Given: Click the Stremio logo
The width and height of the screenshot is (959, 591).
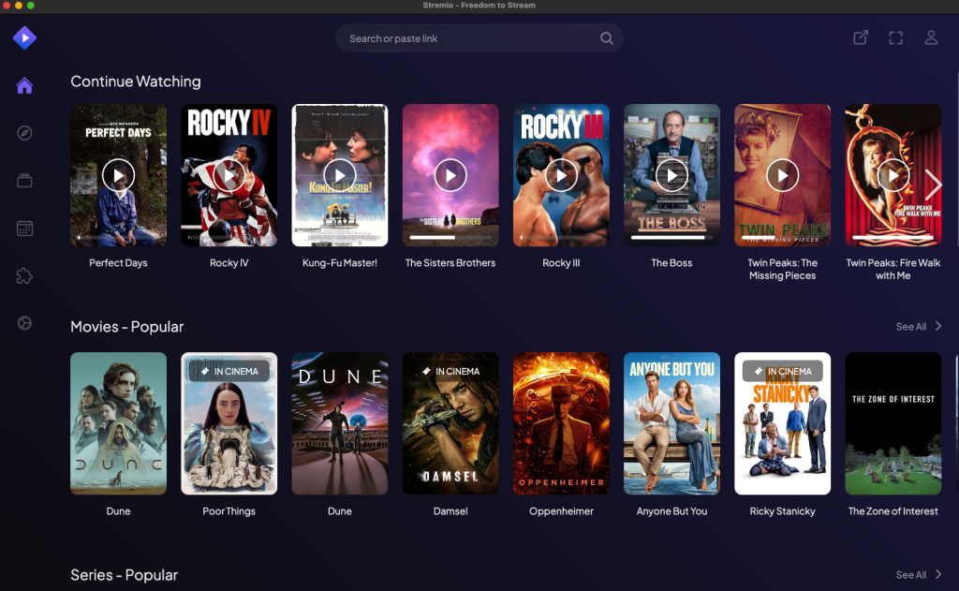Looking at the screenshot, I should (23, 37).
